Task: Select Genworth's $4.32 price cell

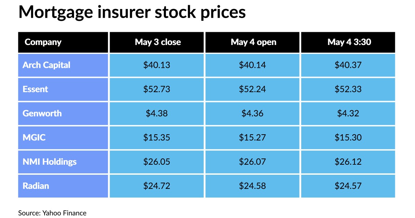Action: click(348, 113)
